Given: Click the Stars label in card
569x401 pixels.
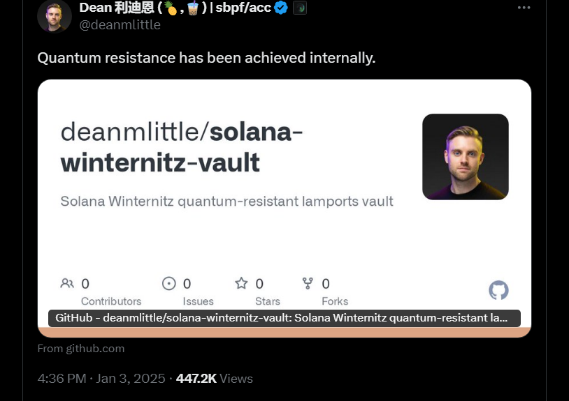Looking at the screenshot, I should click(x=268, y=301).
